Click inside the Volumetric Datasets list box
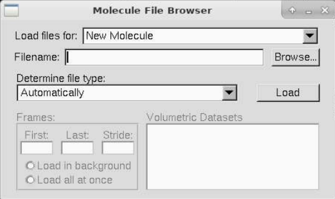Image resolution: width=335 pixels, height=199 pixels. 232,157
